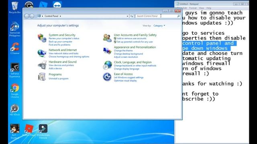Expand the arrow before Control Panel breadcrumb
The image size is (257, 144).
point(43,16)
